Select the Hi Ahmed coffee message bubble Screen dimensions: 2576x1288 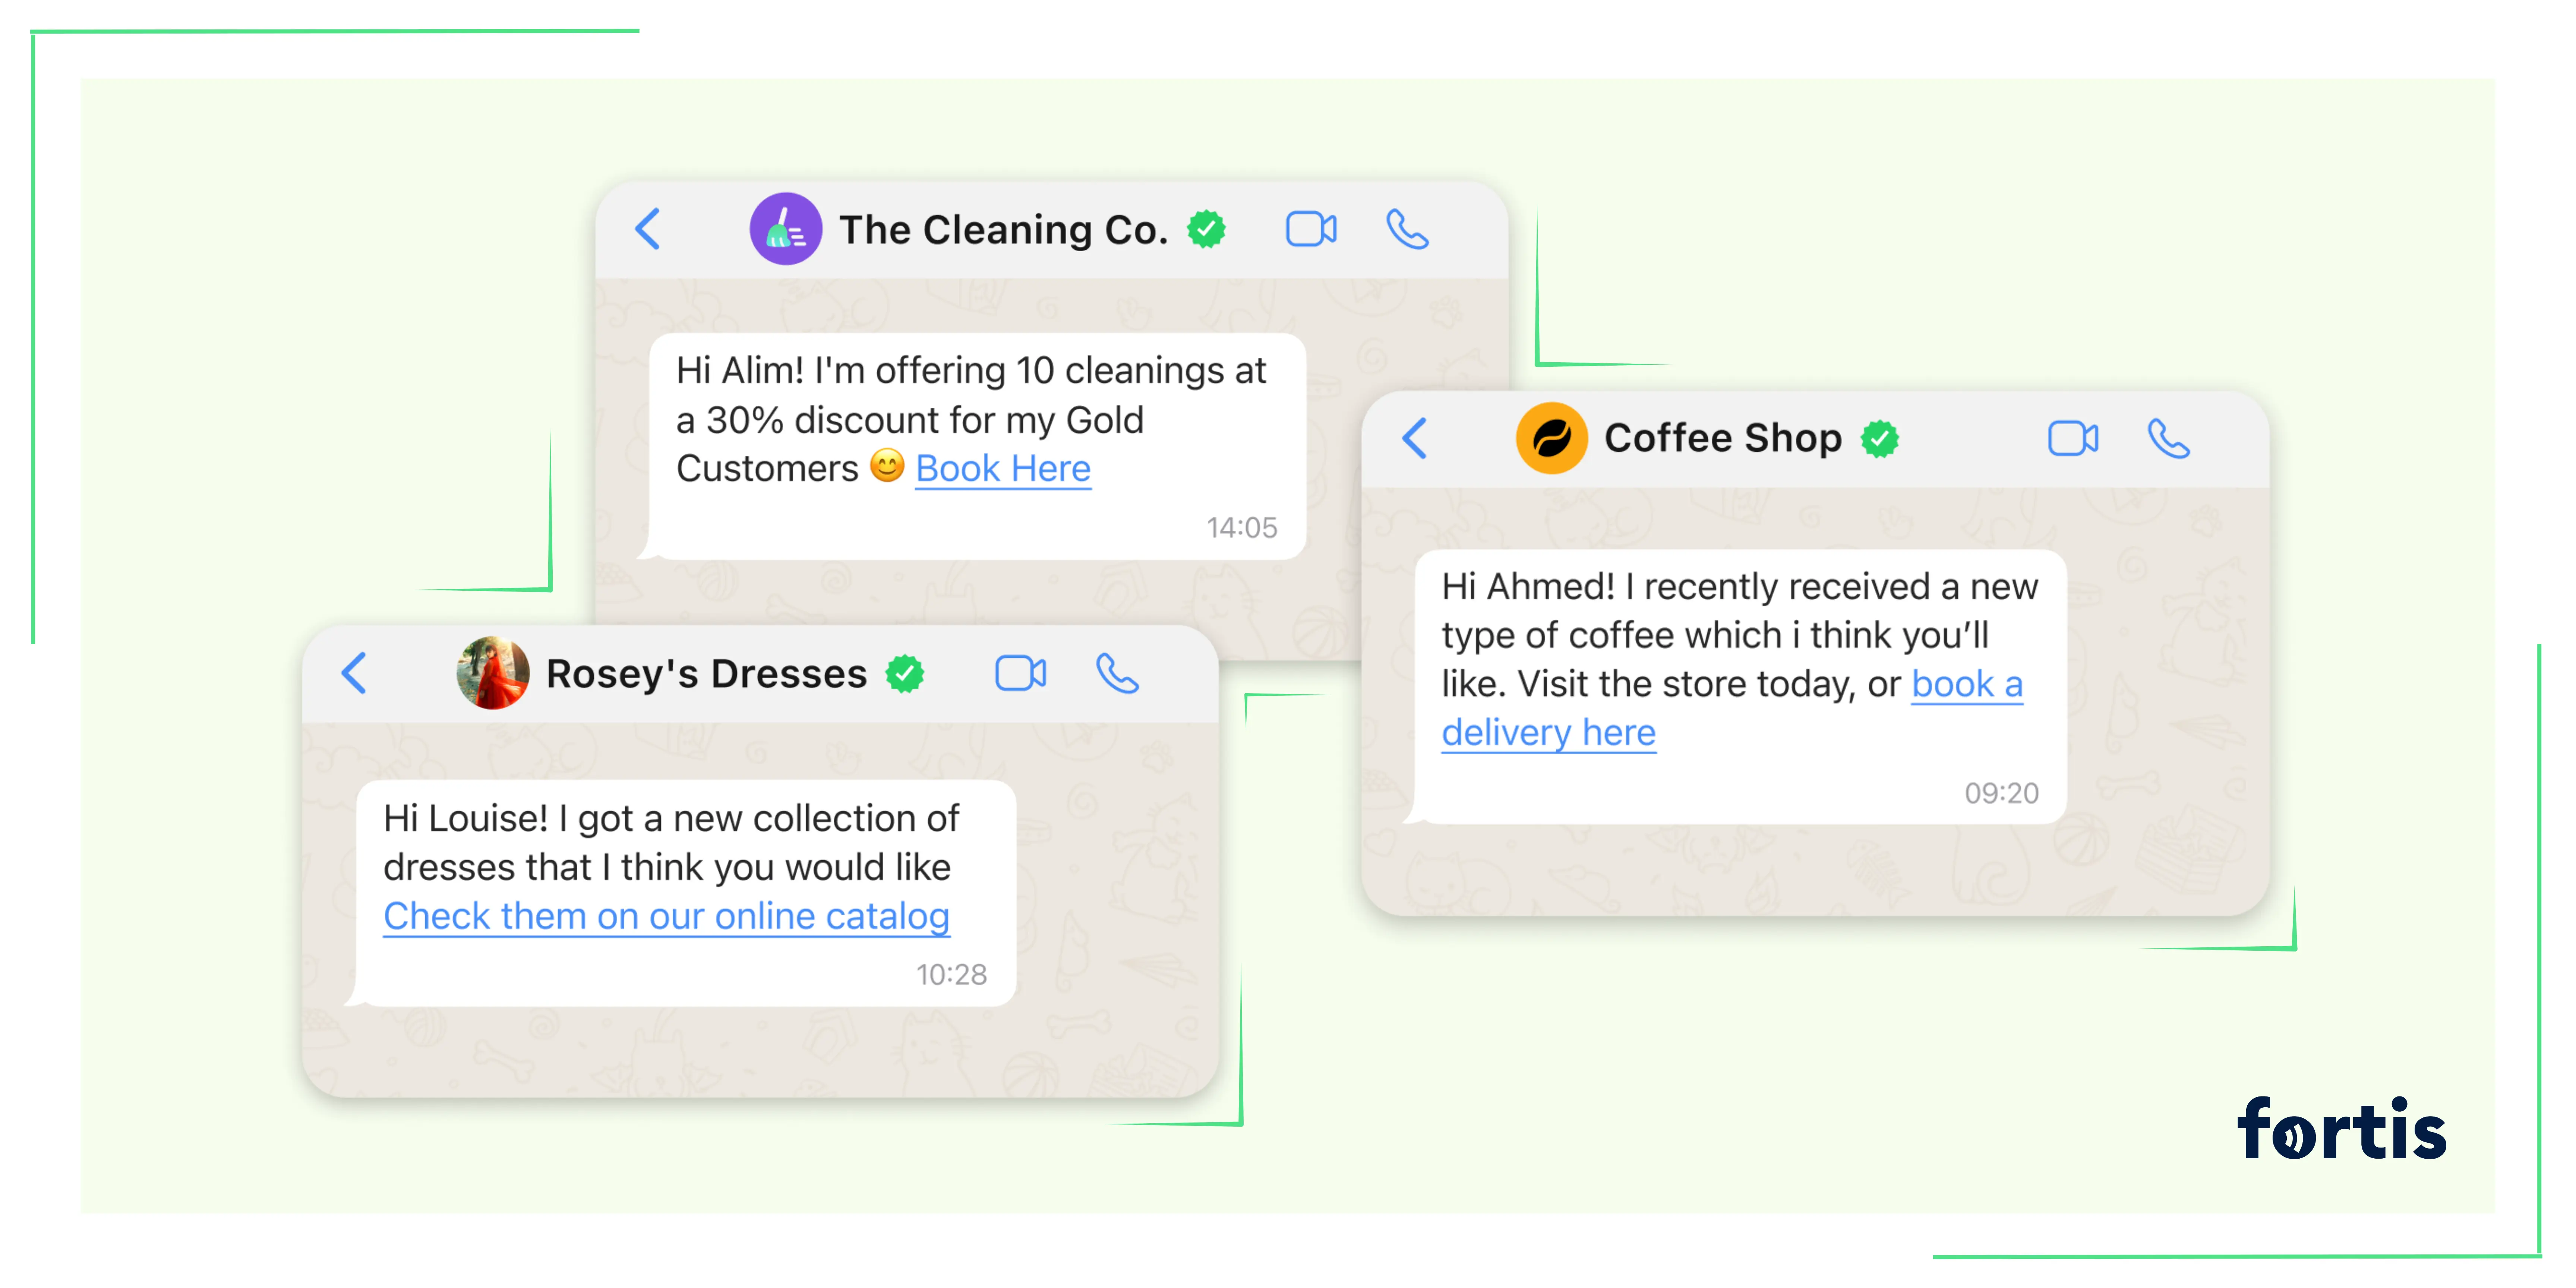1740,686
